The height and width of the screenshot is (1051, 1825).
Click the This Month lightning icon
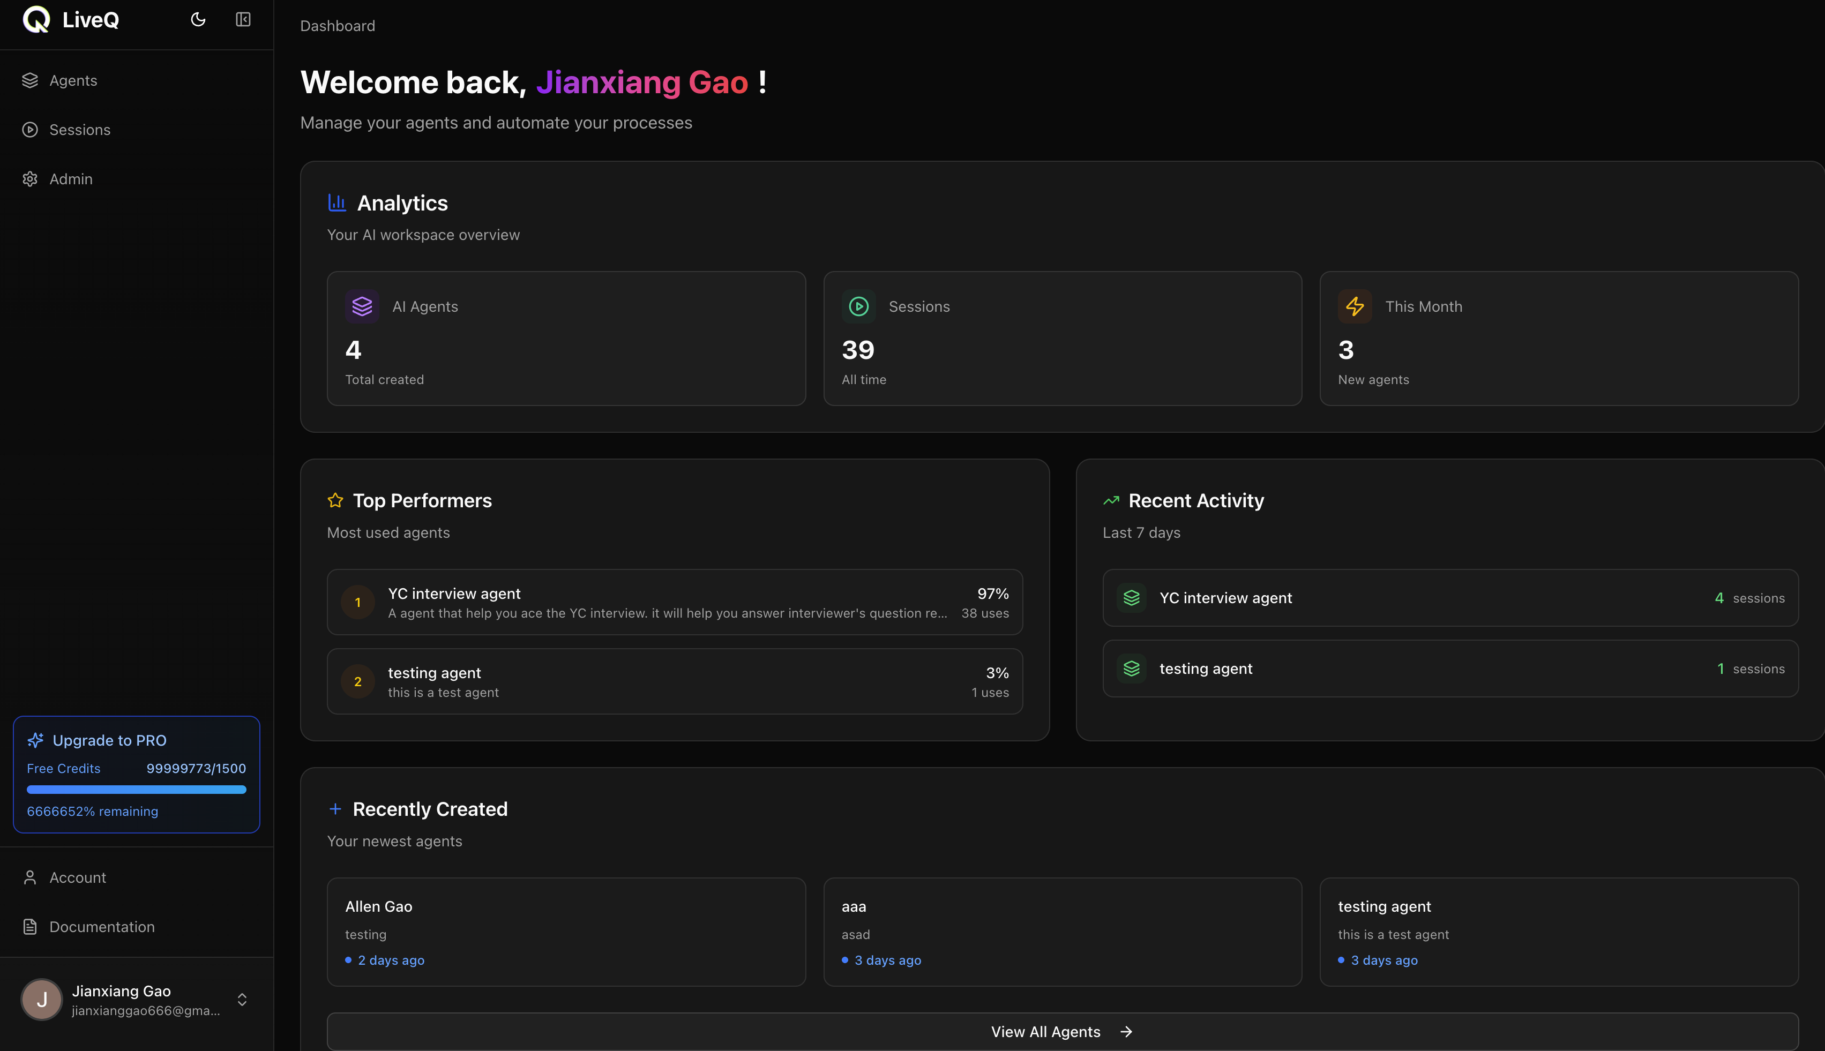coord(1355,306)
